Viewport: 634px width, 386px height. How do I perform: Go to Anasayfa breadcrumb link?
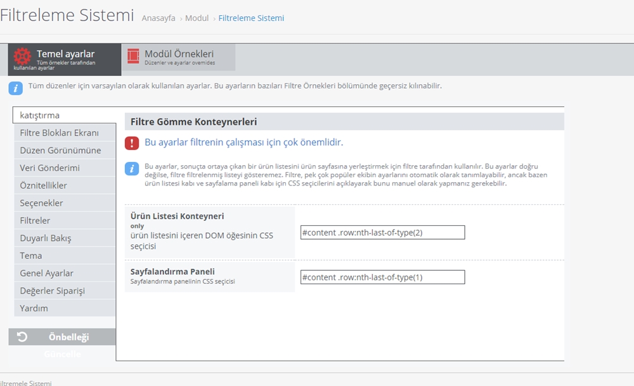[158, 18]
